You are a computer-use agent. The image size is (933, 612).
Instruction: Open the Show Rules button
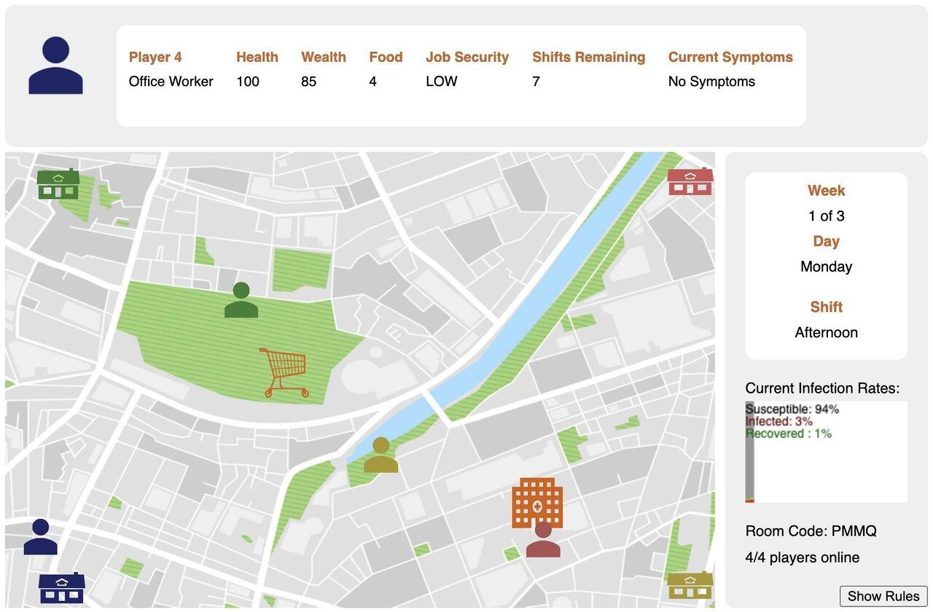pos(883,596)
